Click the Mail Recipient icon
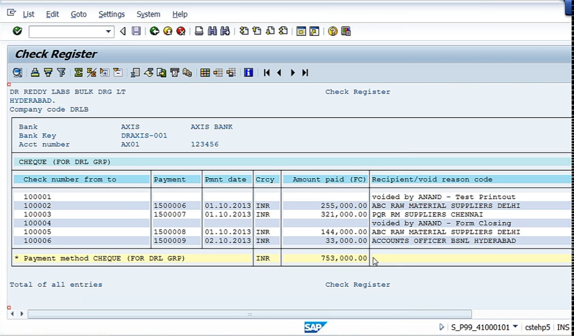The width and height of the screenshot is (574, 336). tap(175, 72)
